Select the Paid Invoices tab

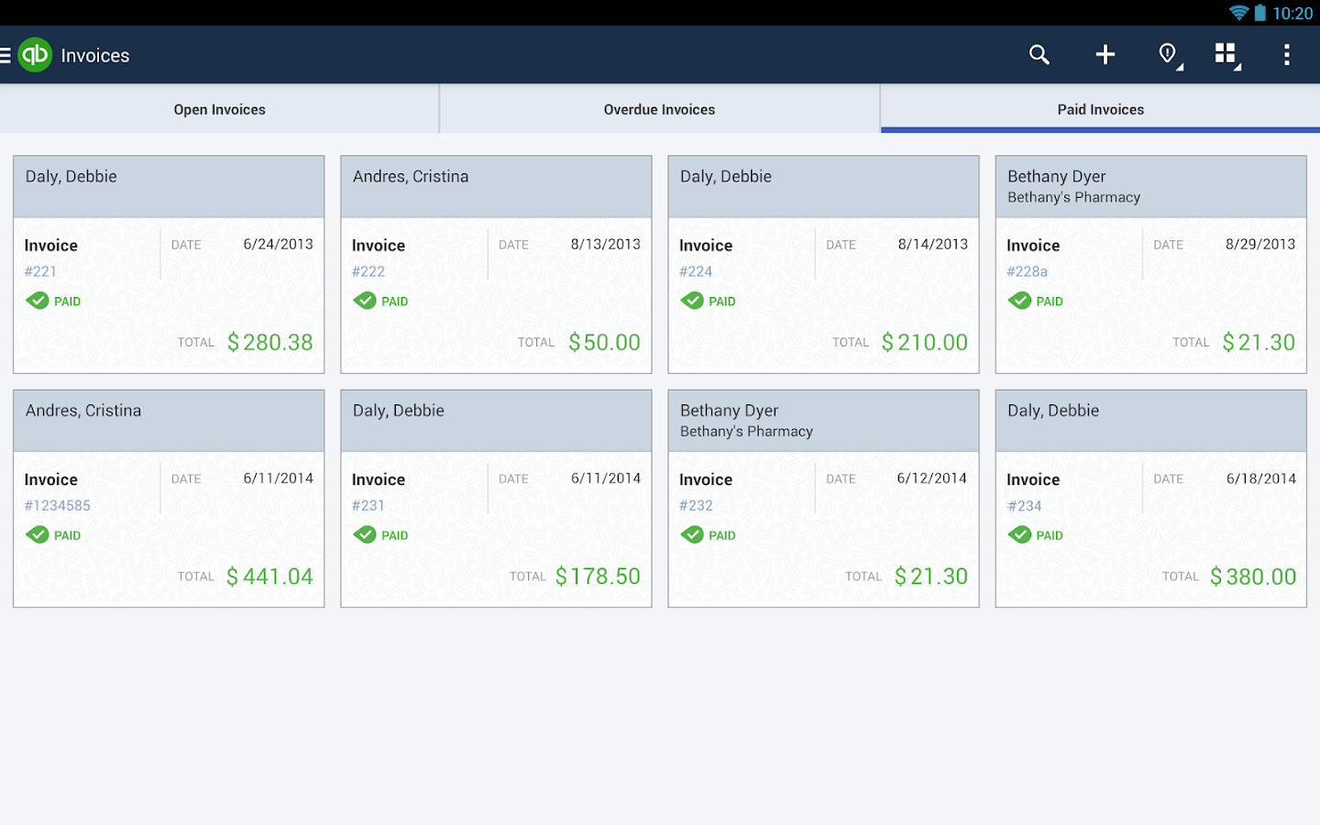click(1100, 109)
